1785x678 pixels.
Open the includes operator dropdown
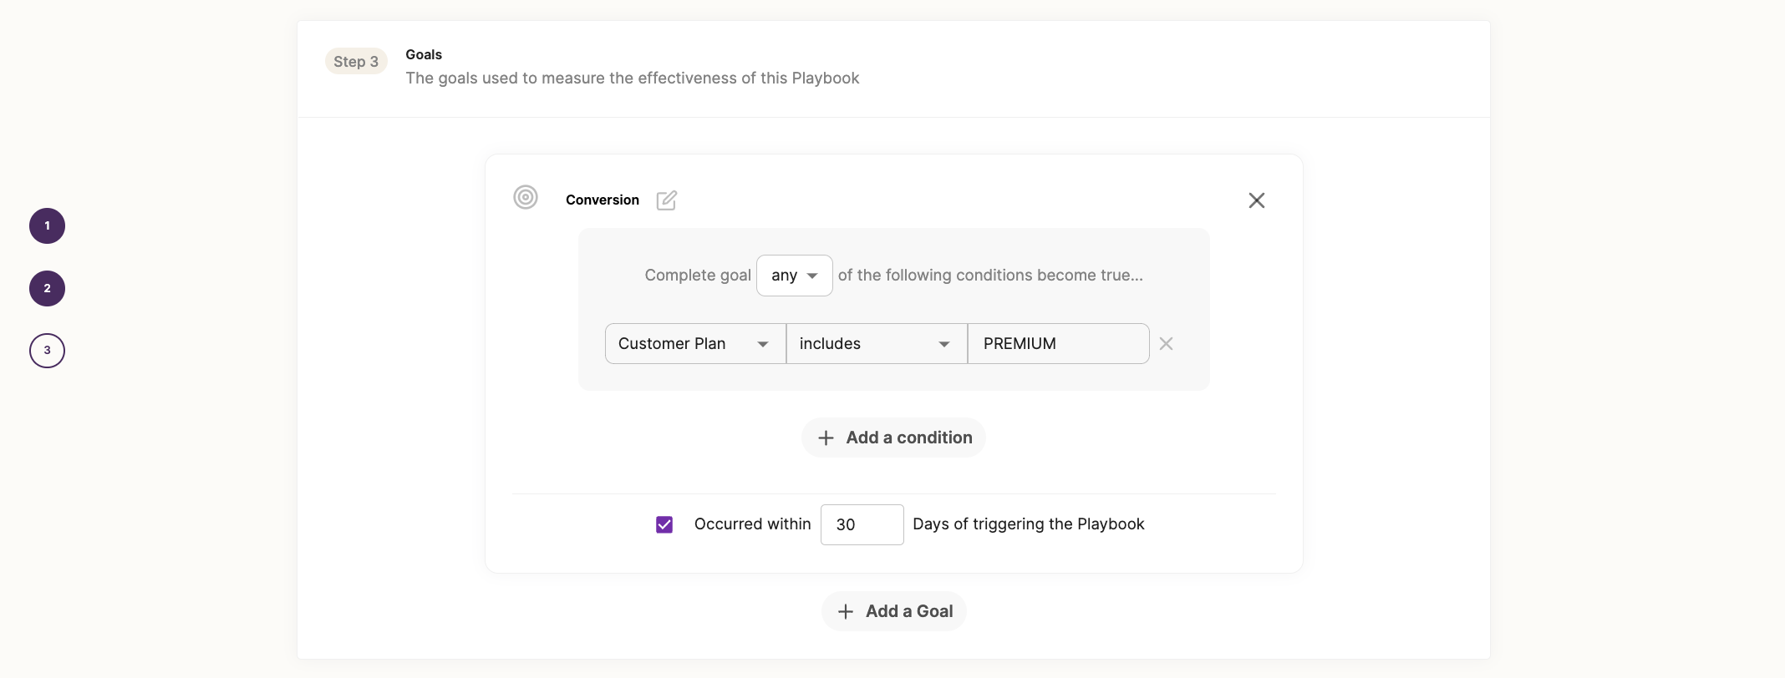pos(876,344)
